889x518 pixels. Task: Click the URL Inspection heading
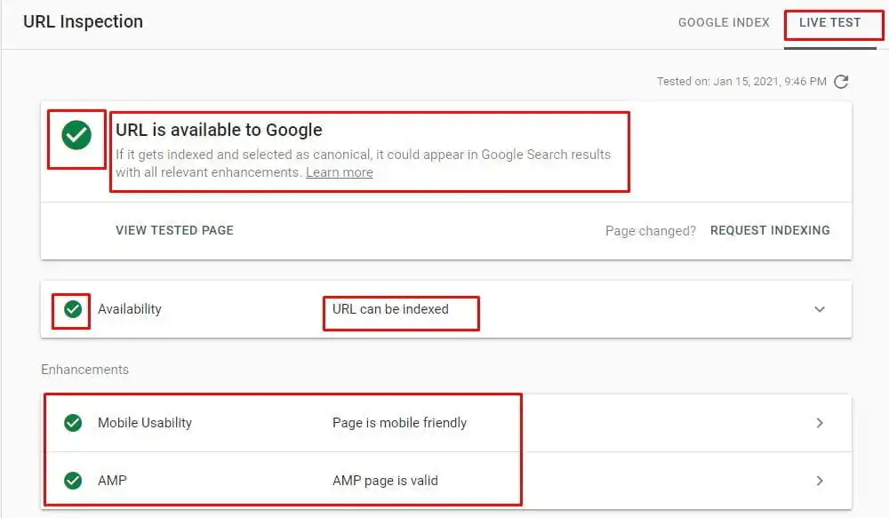click(x=83, y=21)
